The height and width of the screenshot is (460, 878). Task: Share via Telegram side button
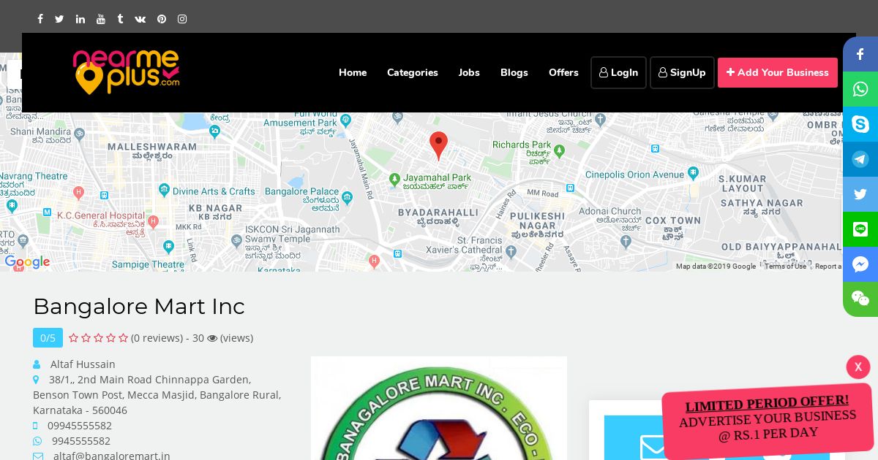[860, 159]
